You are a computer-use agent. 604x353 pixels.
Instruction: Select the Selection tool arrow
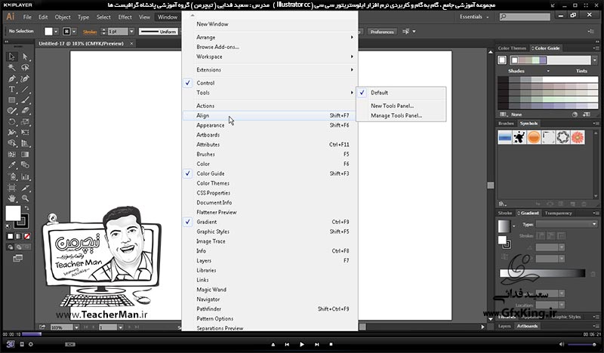point(12,57)
